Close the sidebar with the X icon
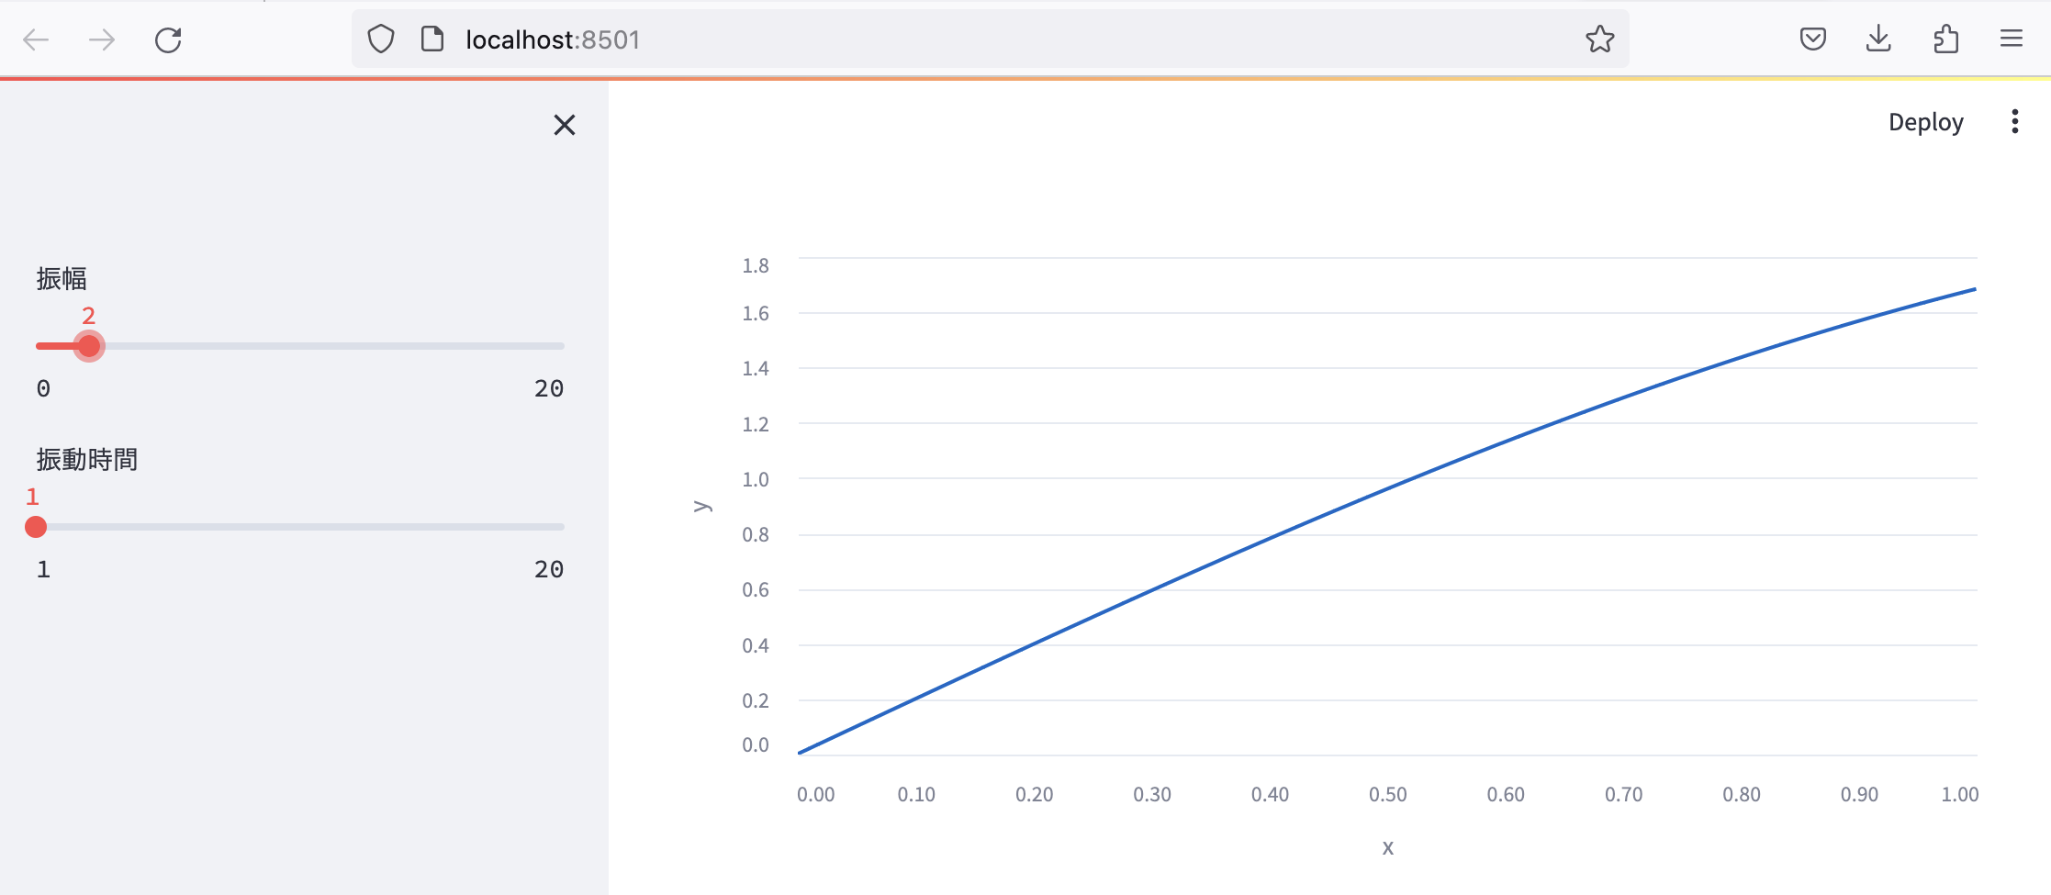2051x895 pixels. 565,125
